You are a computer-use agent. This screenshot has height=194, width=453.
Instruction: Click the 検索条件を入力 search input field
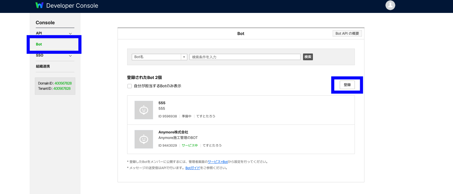point(245,57)
